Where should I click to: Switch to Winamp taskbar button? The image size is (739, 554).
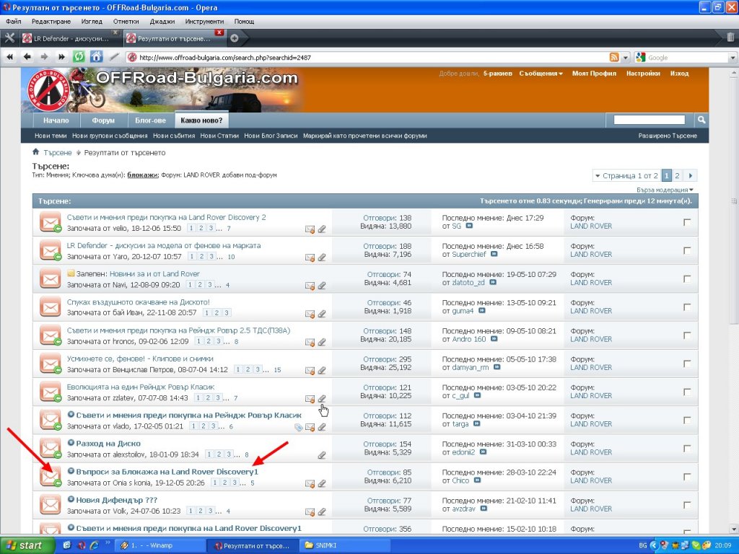(160, 545)
